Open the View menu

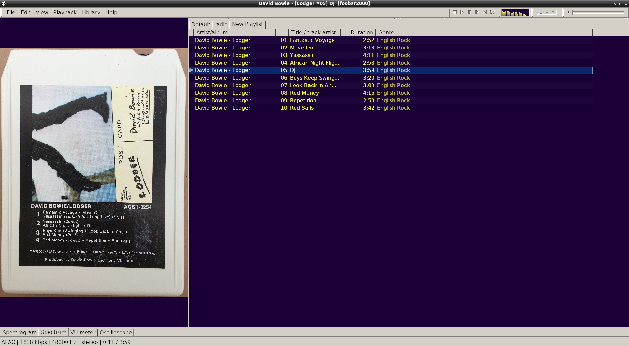pyautogui.click(x=42, y=12)
